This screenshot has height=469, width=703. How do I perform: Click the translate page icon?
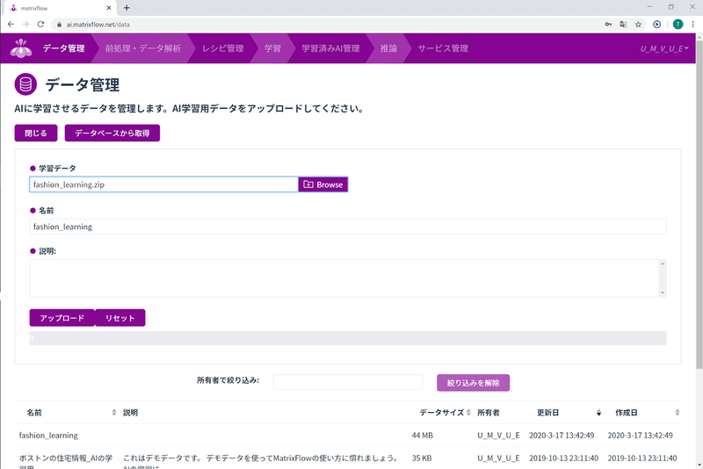[623, 25]
